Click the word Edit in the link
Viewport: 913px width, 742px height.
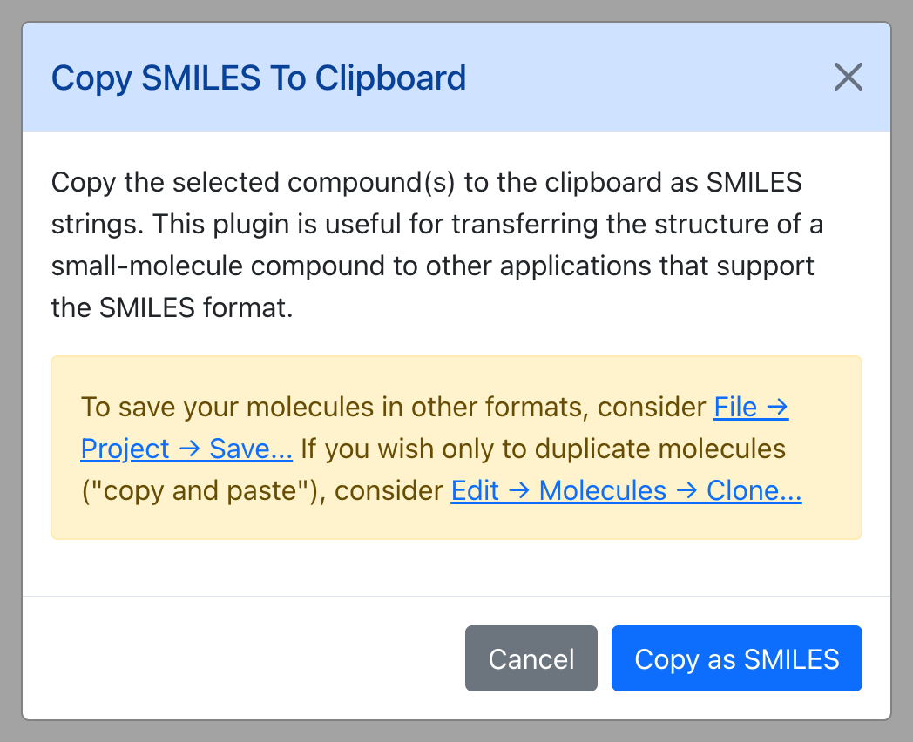(x=475, y=490)
